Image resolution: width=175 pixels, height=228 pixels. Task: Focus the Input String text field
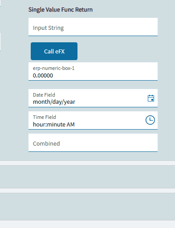(93, 27)
